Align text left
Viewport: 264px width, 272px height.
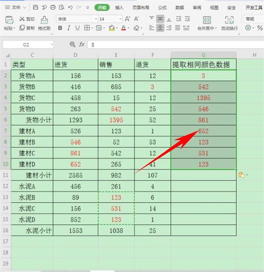coord(151,28)
